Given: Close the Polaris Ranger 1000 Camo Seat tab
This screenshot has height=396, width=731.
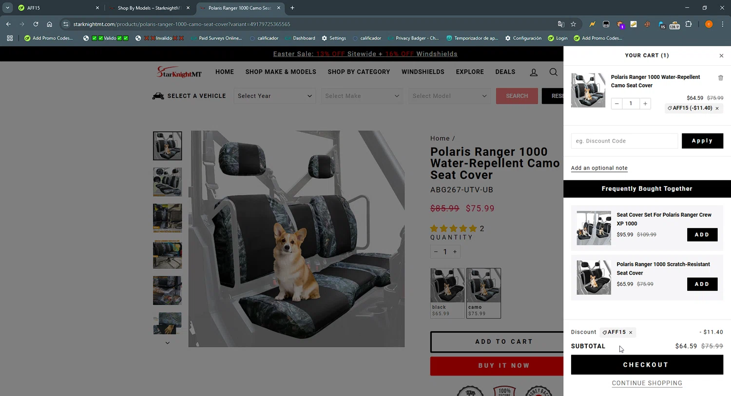Looking at the screenshot, I should click(x=279, y=8).
